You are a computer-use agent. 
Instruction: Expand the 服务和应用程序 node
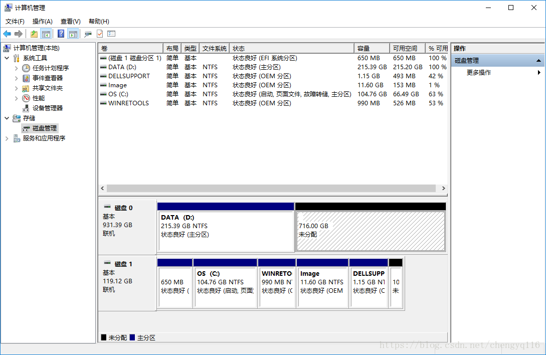[x=7, y=138]
